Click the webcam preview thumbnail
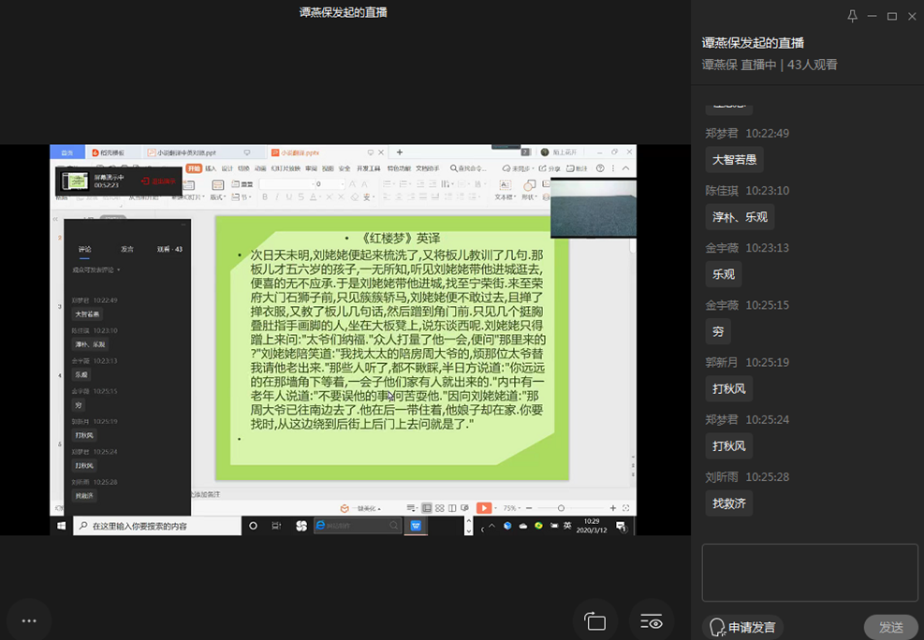Screen dimensions: 924x640 pyautogui.click(x=593, y=207)
